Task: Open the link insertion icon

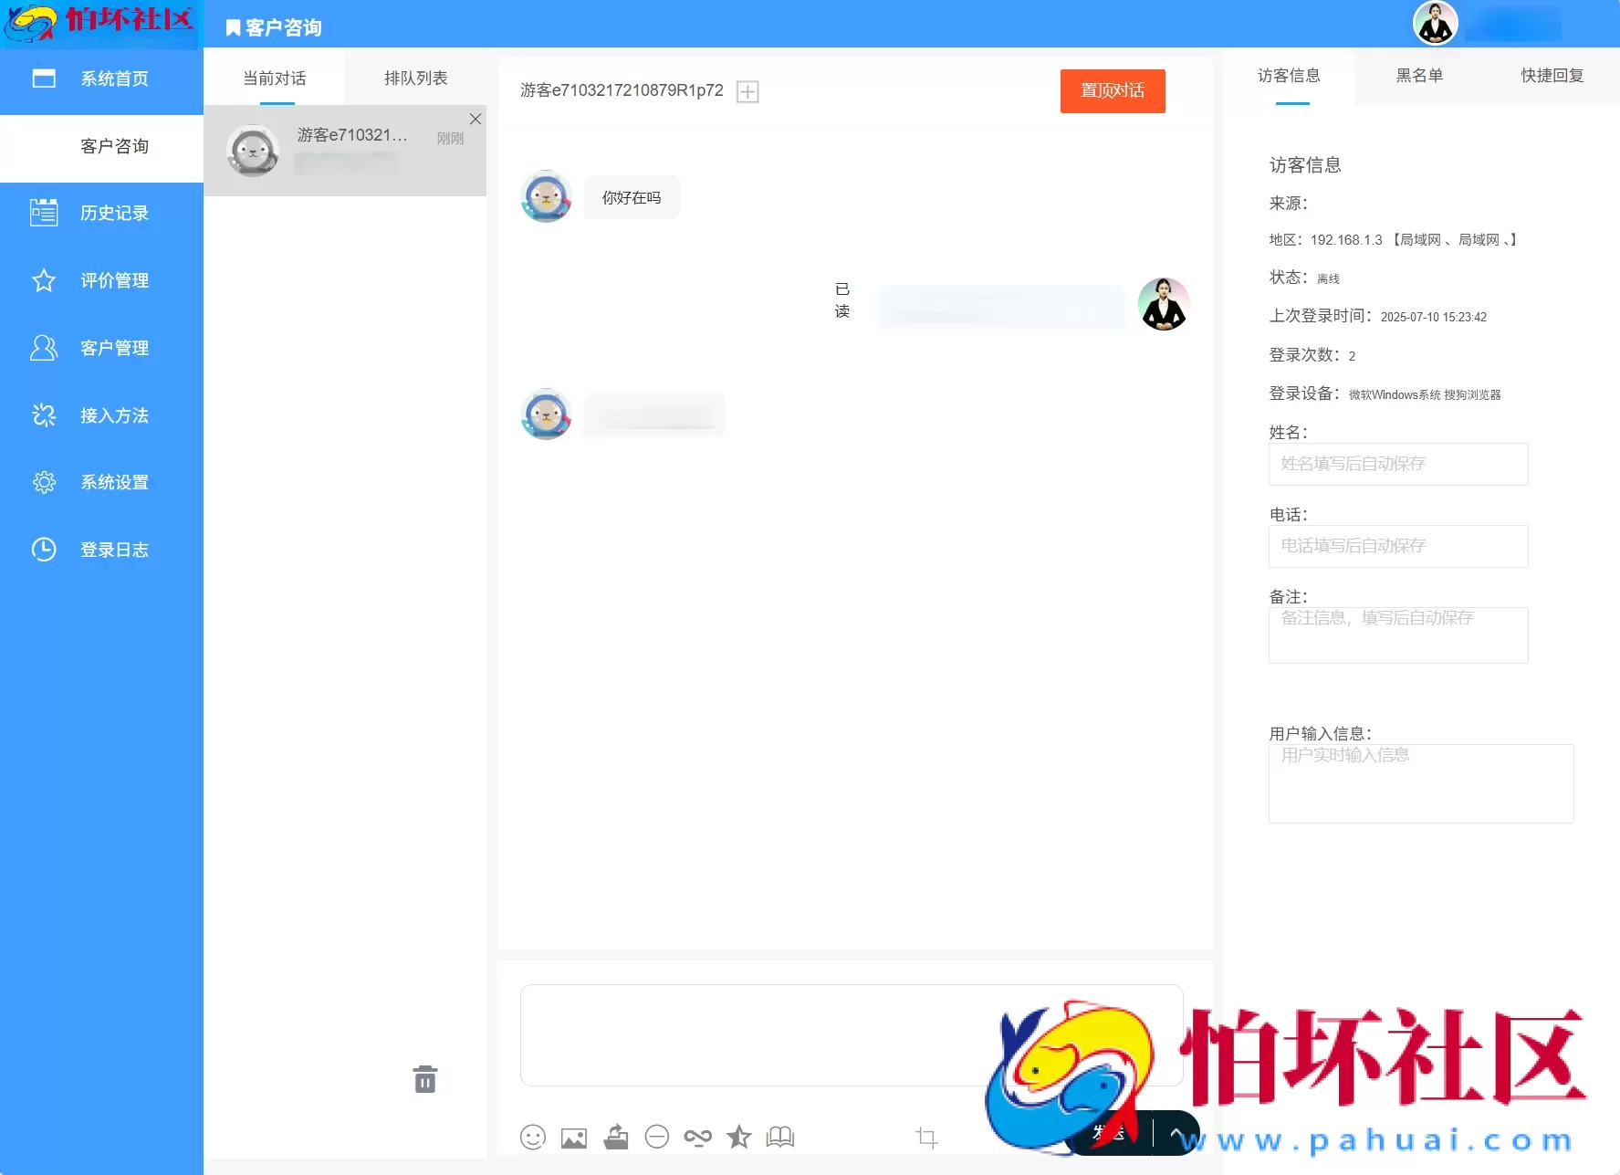Action: pyautogui.click(x=697, y=1137)
